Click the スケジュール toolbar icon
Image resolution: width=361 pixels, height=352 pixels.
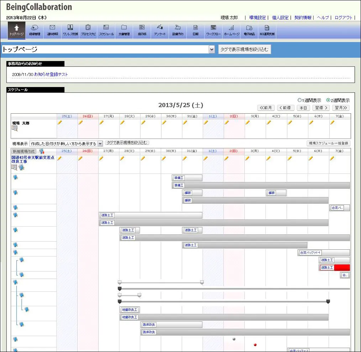click(x=106, y=30)
